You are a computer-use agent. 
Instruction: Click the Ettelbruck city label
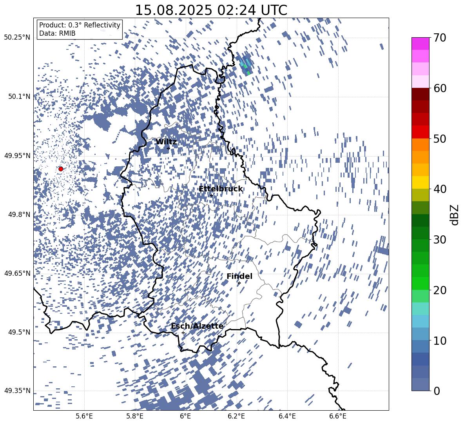coord(221,189)
